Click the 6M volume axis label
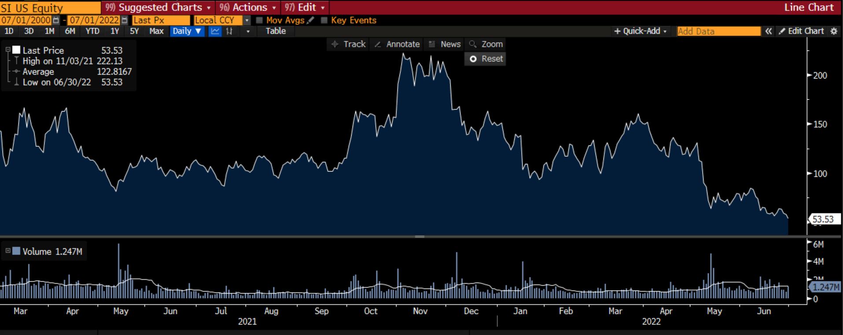843x335 pixels. tap(818, 244)
